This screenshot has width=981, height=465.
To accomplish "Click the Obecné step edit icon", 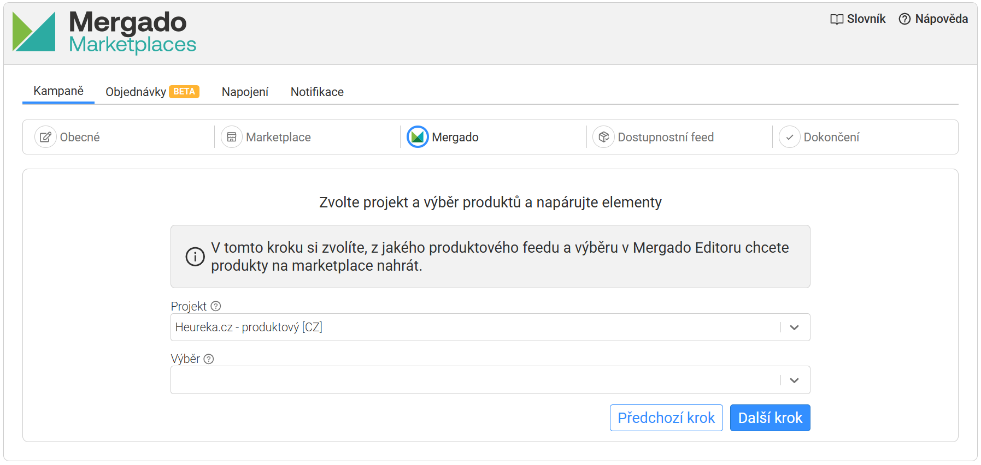I will point(45,137).
